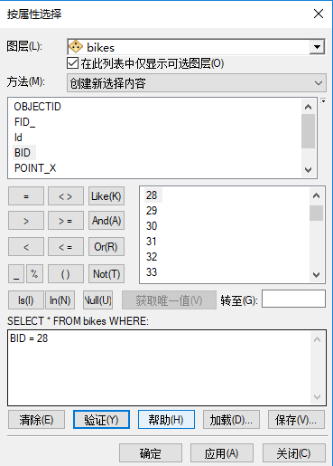Confirm with the 确定 button
Image resolution: width=333 pixels, height=466 pixels.
pos(151,453)
